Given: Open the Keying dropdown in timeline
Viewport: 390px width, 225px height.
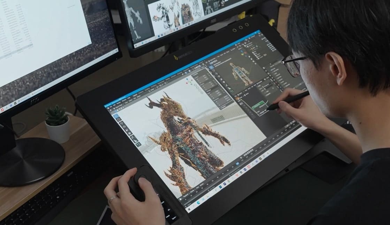Looking at the screenshot, I should (193, 192).
